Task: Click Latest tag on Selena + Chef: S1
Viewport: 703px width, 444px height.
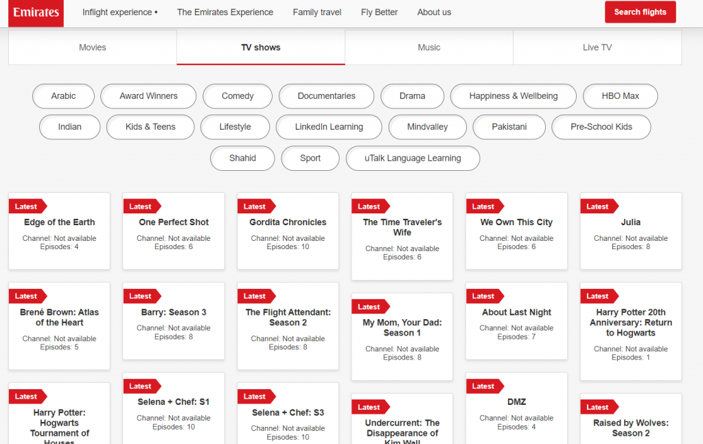Action: (x=141, y=386)
